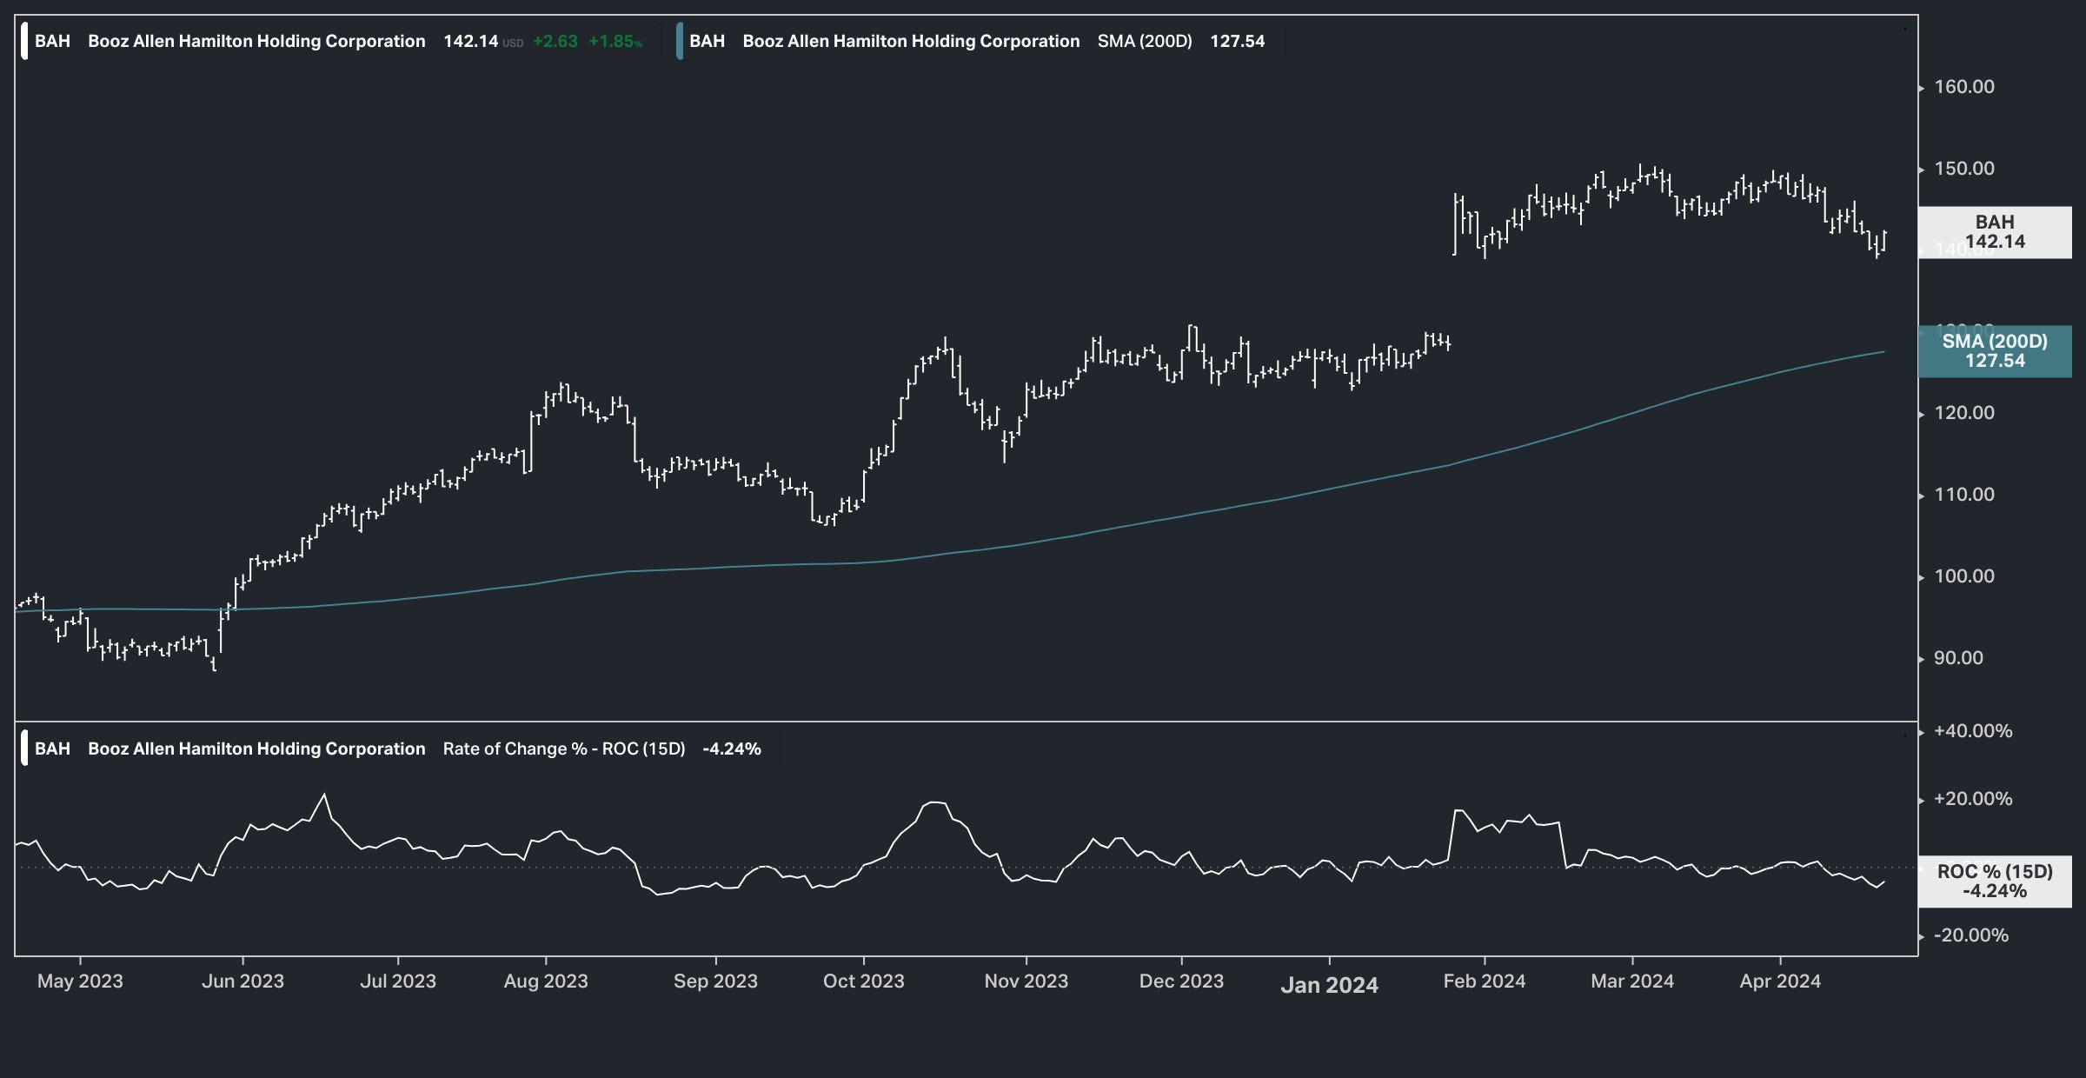Viewport: 2086px width, 1078px height.
Task: Click the ROC % (15D) -4.24% axis tag
Action: 1995,882
